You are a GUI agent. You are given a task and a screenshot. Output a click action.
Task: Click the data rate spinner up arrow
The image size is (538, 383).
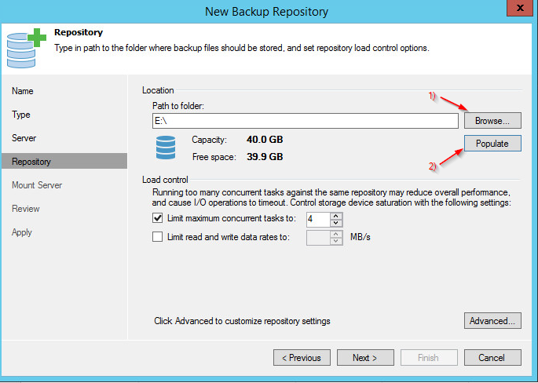[337, 234]
